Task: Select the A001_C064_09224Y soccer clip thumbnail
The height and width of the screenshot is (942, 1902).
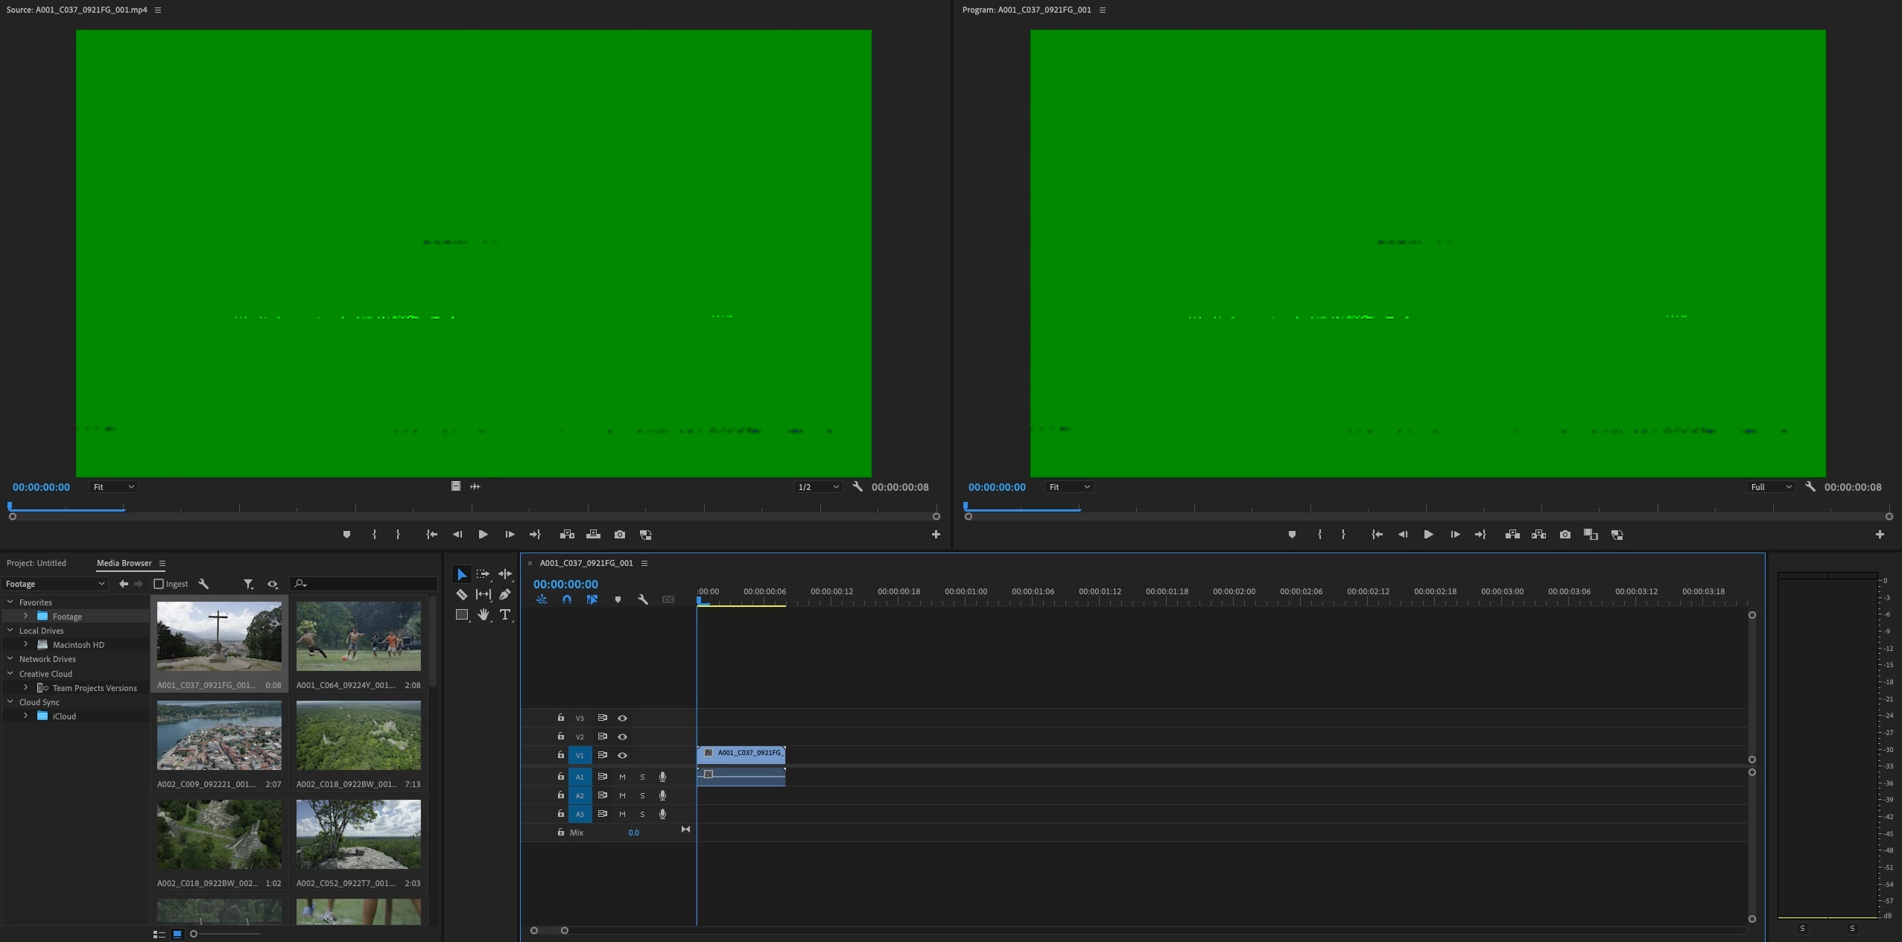Action: tap(358, 637)
